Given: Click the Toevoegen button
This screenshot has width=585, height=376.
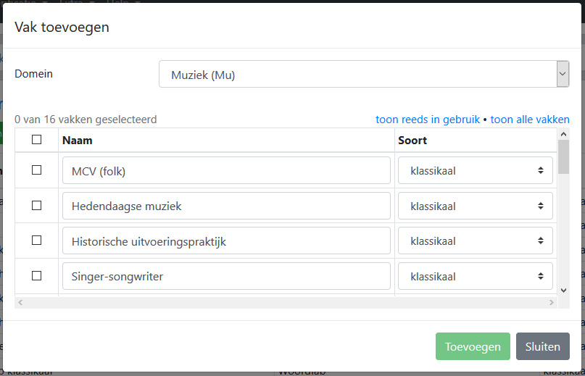Looking at the screenshot, I should pos(473,346).
